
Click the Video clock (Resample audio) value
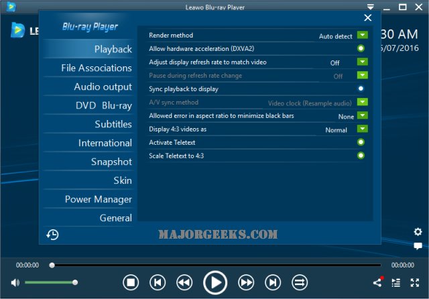[x=310, y=103]
